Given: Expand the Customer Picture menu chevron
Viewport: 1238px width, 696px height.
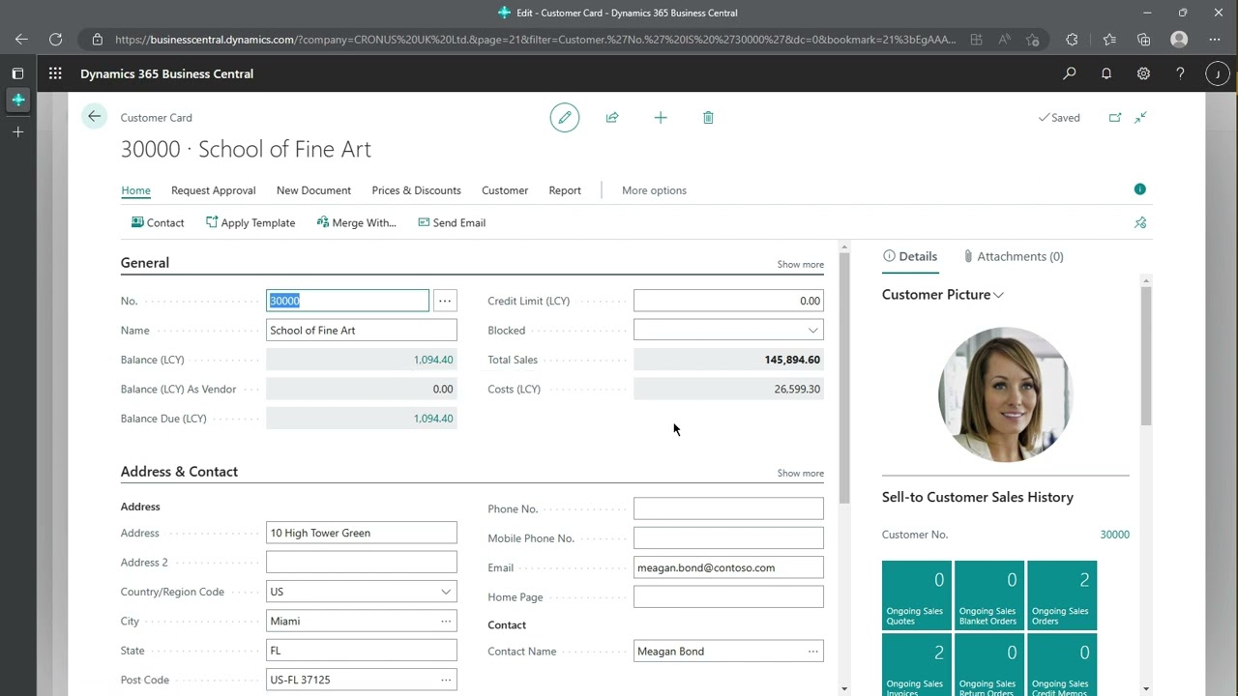Looking at the screenshot, I should 998,295.
